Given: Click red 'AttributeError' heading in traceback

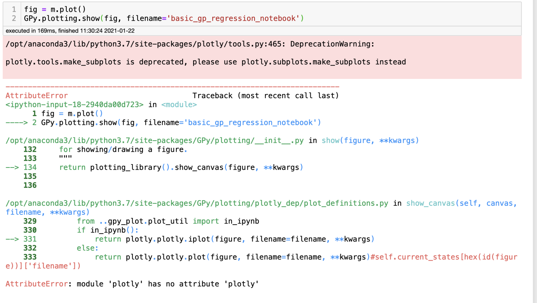Looking at the screenshot, I should tap(37, 96).
